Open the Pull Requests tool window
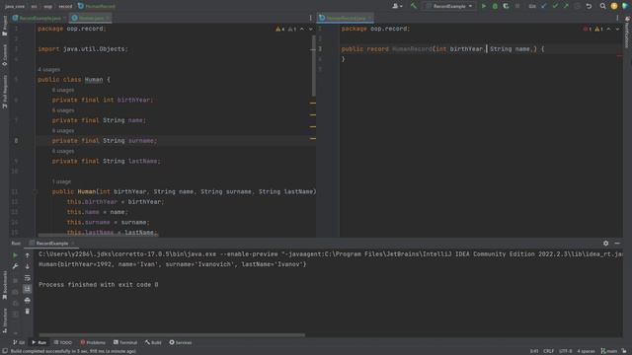The height and width of the screenshot is (355, 632). 4,92
